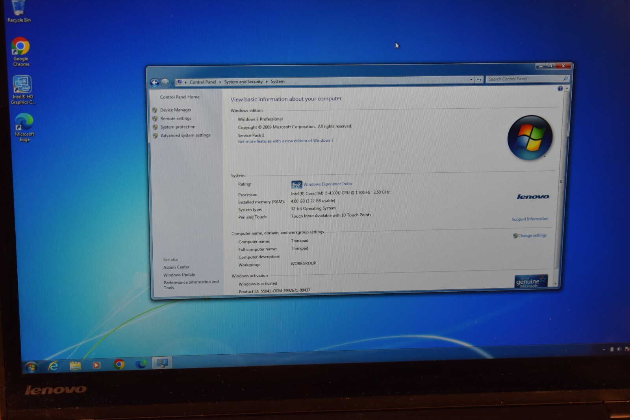630x420 pixels.
Task: Expand the Control Panel breadcrumb arrow
Action: pos(220,82)
